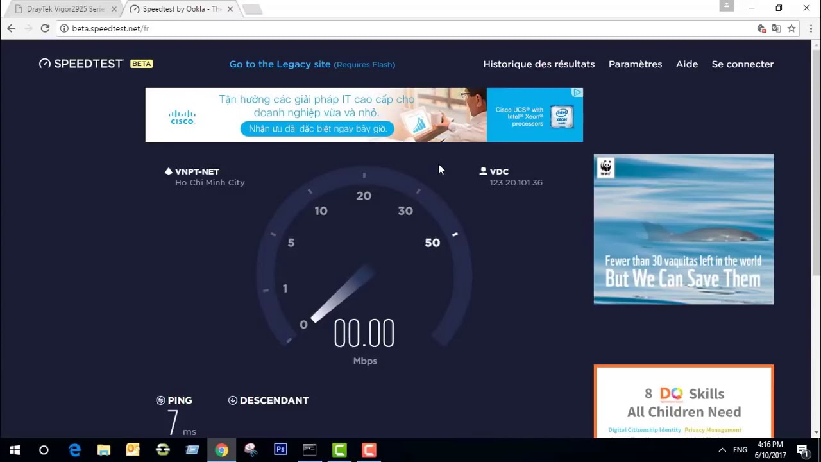Click the IP address 123.20.101.36
The height and width of the screenshot is (462, 821).
tap(516, 182)
